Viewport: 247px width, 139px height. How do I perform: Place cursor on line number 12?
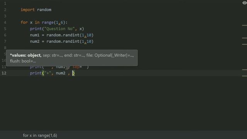4,73
